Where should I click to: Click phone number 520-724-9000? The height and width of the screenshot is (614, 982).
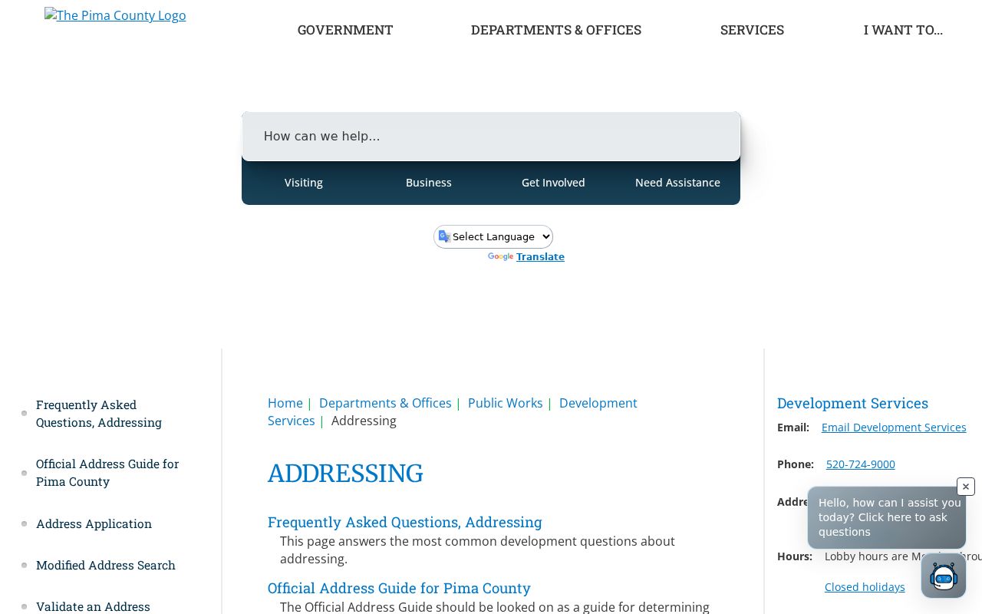[x=861, y=464]
